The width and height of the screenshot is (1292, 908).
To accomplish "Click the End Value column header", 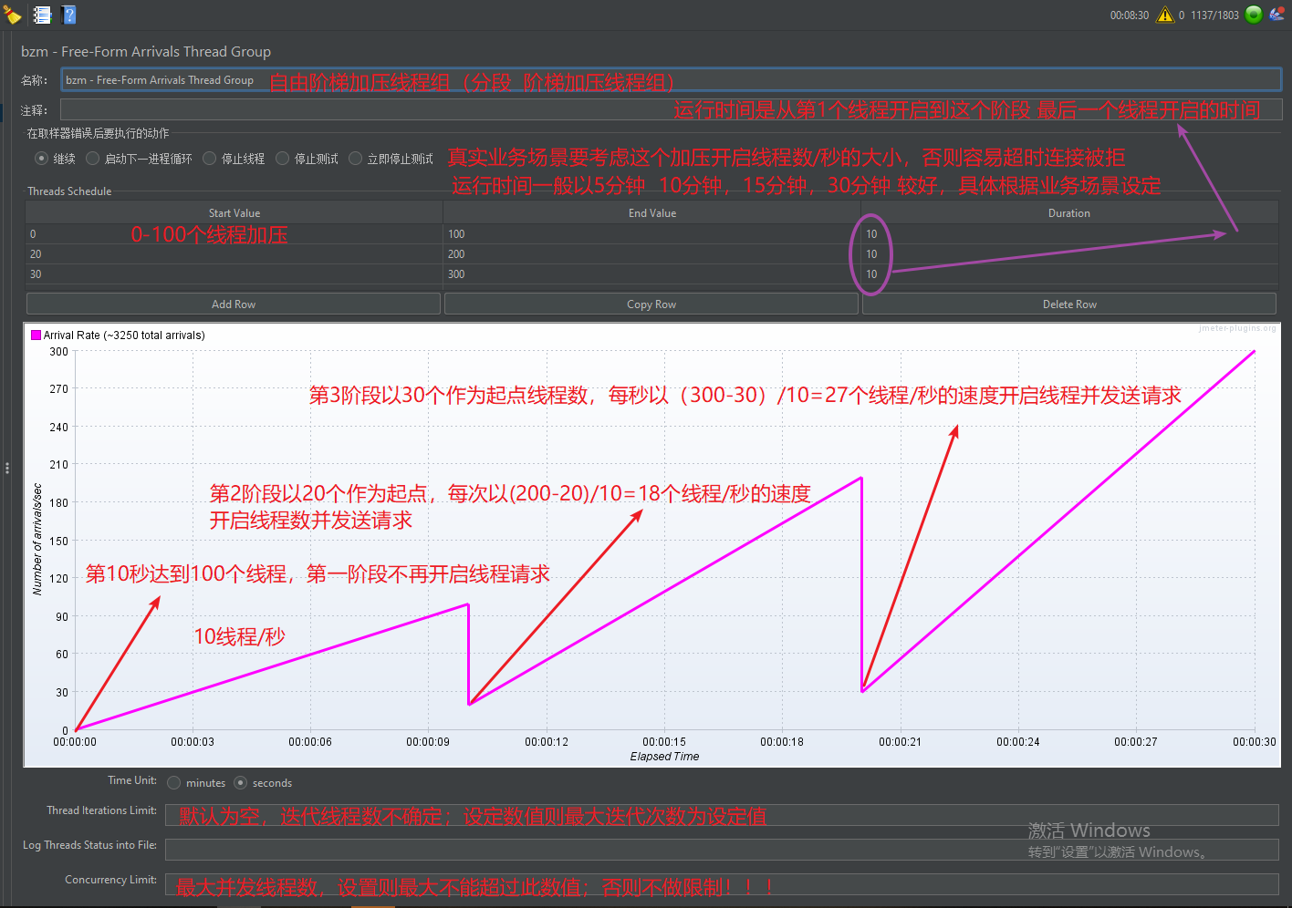I will (x=652, y=212).
